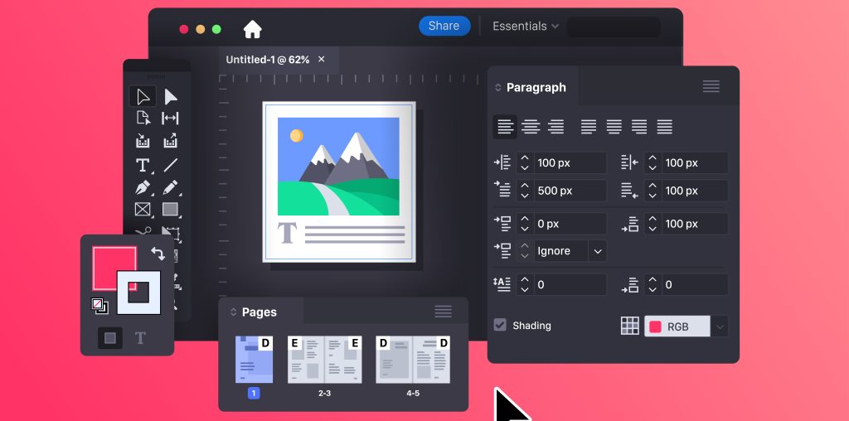This screenshot has height=421, width=849.
Task: Justify with last line aligned right
Action: [639, 127]
